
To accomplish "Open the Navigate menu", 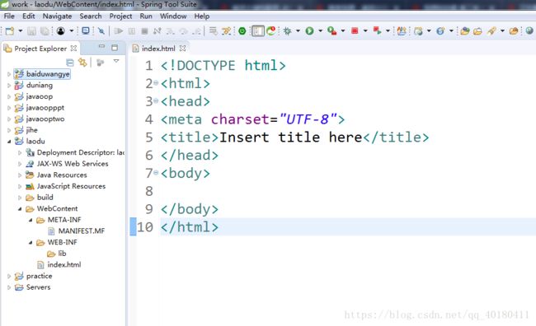I will point(57,16).
